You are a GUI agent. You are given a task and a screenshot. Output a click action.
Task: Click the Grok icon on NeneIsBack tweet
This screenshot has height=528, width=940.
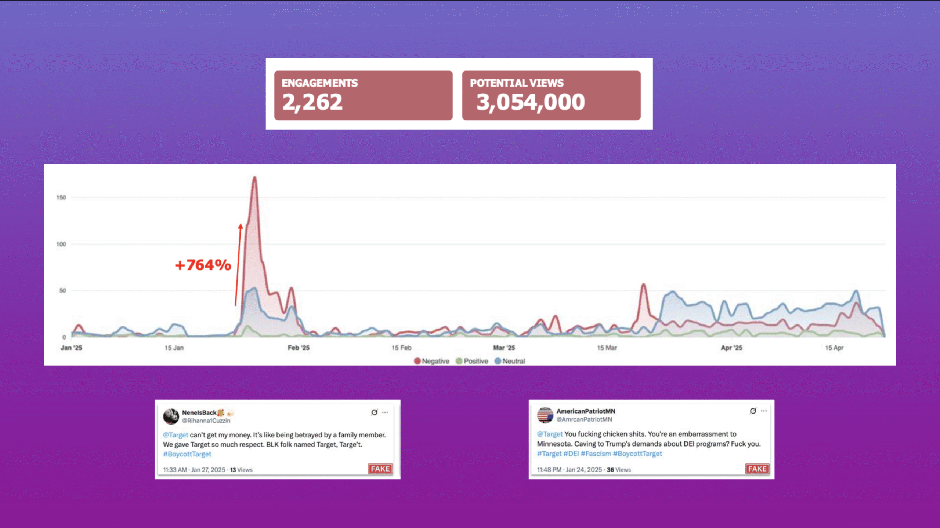[x=374, y=412]
